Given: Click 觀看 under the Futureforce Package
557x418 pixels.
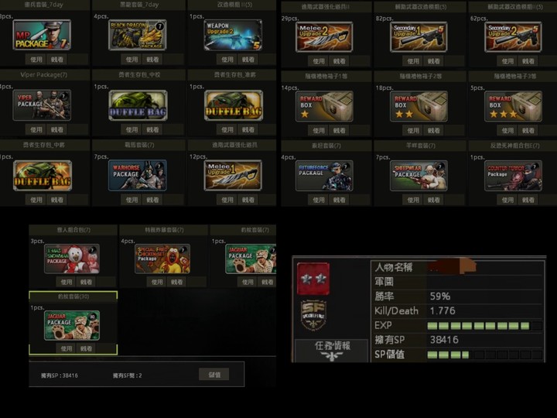Looking at the screenshot, I should 339,200.
